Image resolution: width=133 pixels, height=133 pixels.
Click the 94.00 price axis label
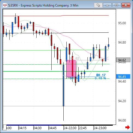click(x=122, y=120)
